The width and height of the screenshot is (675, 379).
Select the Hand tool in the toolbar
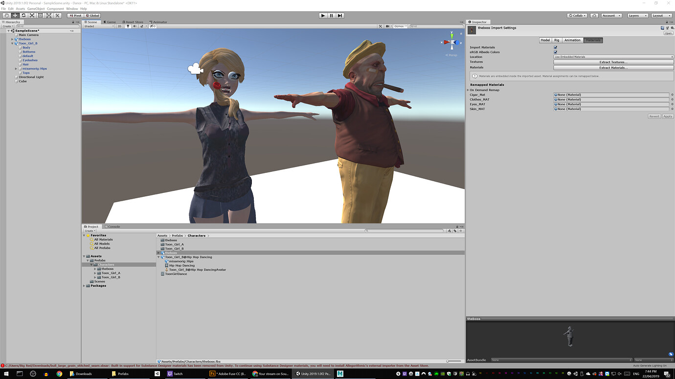pyautogui.click(x=7, y=15)
